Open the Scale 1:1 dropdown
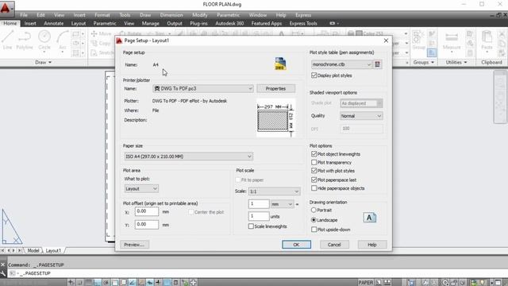Viewport: 508px width, 286px height. pos(274,191)
